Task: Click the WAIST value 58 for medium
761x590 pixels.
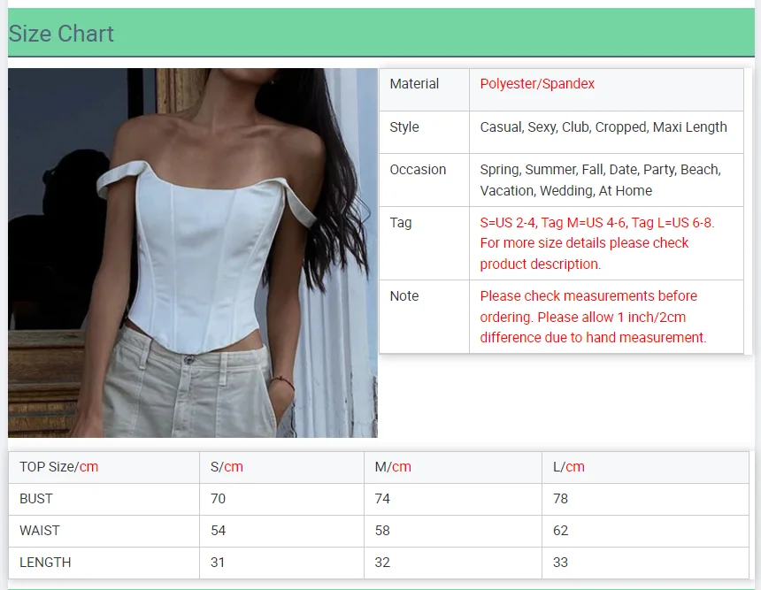Action: click(382, 531)
